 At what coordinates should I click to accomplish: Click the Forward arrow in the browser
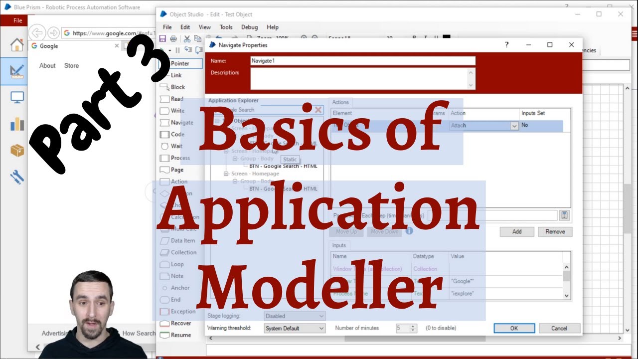tap(53, 33)
